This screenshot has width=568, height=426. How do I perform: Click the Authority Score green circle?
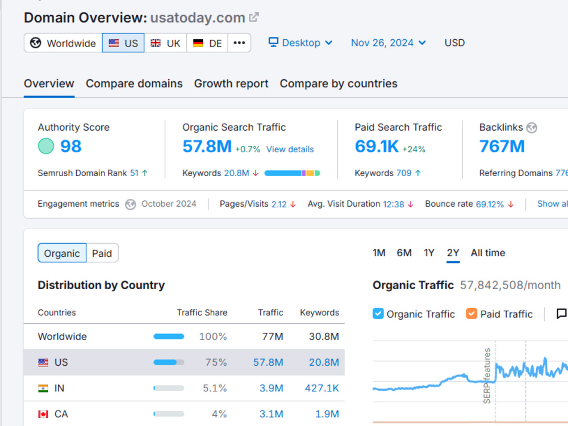[46, 147]
